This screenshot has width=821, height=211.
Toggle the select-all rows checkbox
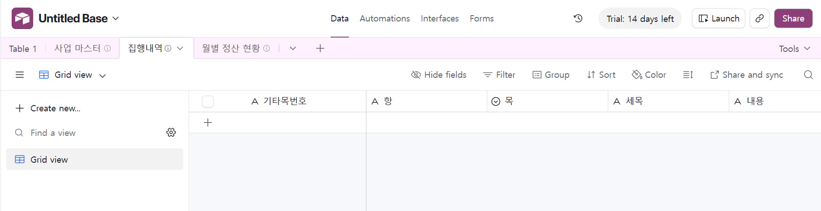pos(208,101)
